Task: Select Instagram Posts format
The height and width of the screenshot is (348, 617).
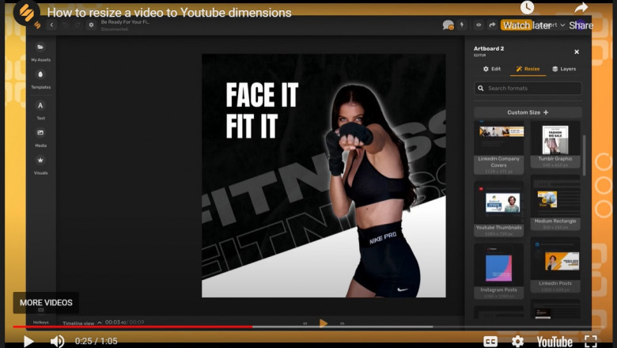Action: (x=498, y=271)
